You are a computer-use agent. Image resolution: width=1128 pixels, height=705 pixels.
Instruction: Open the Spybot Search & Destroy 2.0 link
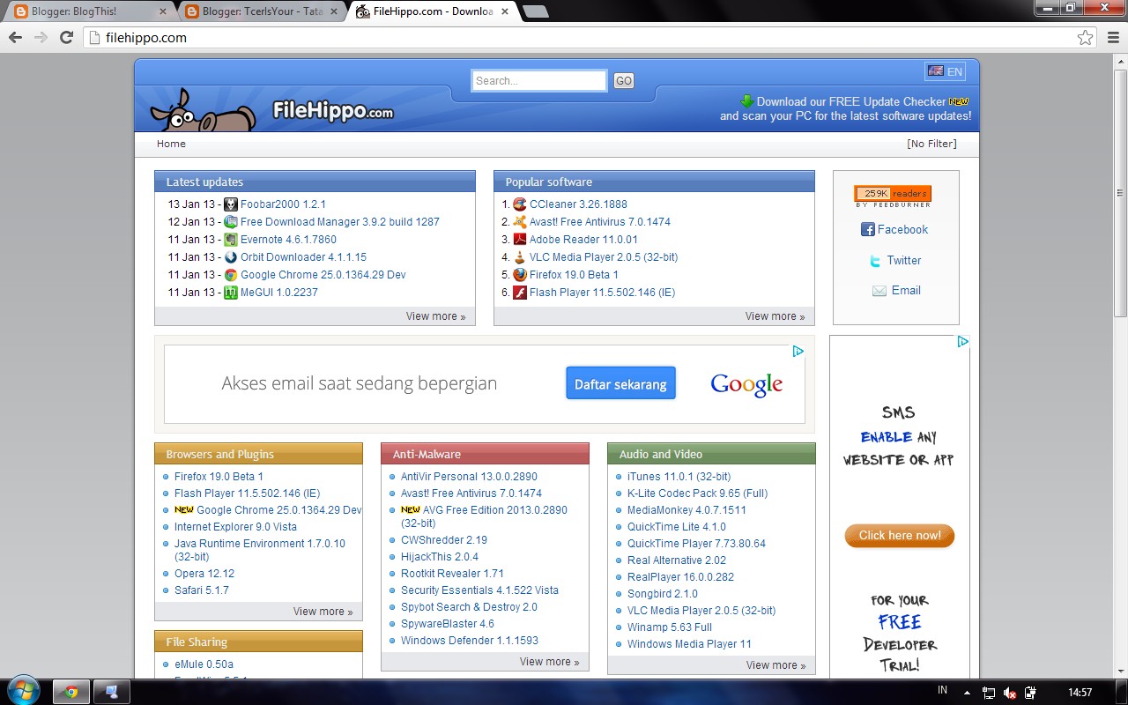pyautogui.click(x=469, y=607)
